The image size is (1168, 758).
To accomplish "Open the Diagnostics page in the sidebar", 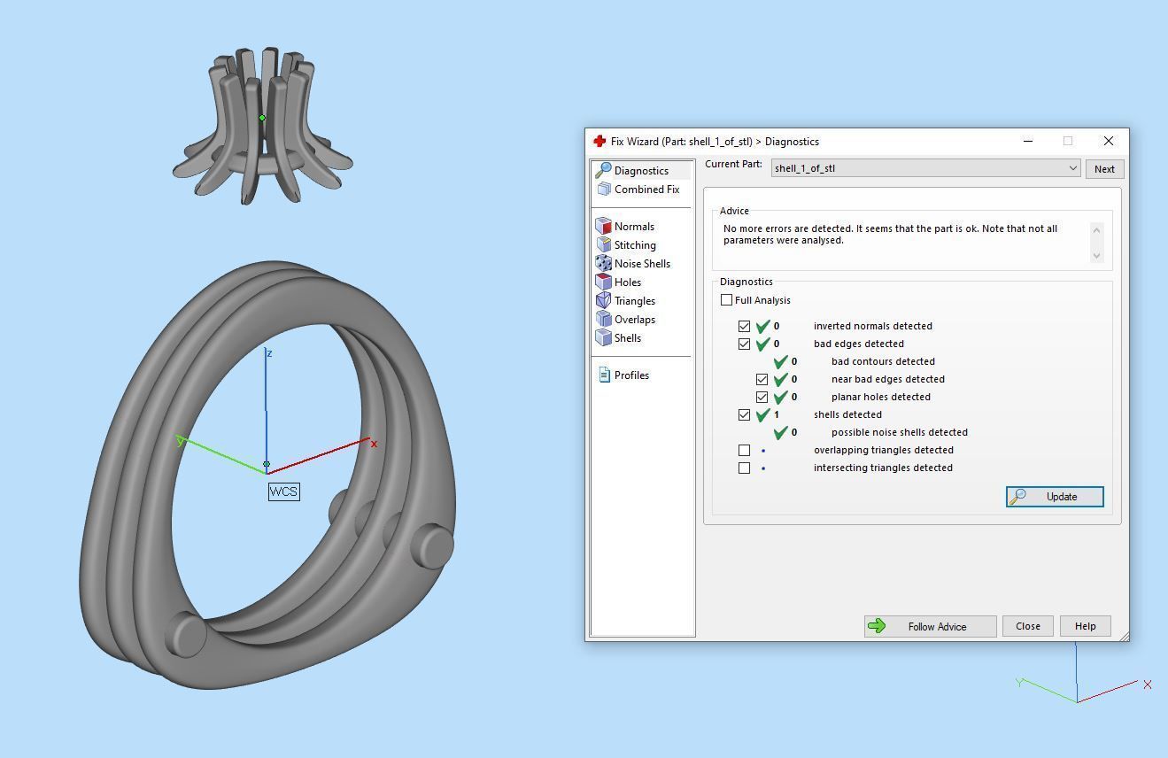I will (x=642, y=170).
